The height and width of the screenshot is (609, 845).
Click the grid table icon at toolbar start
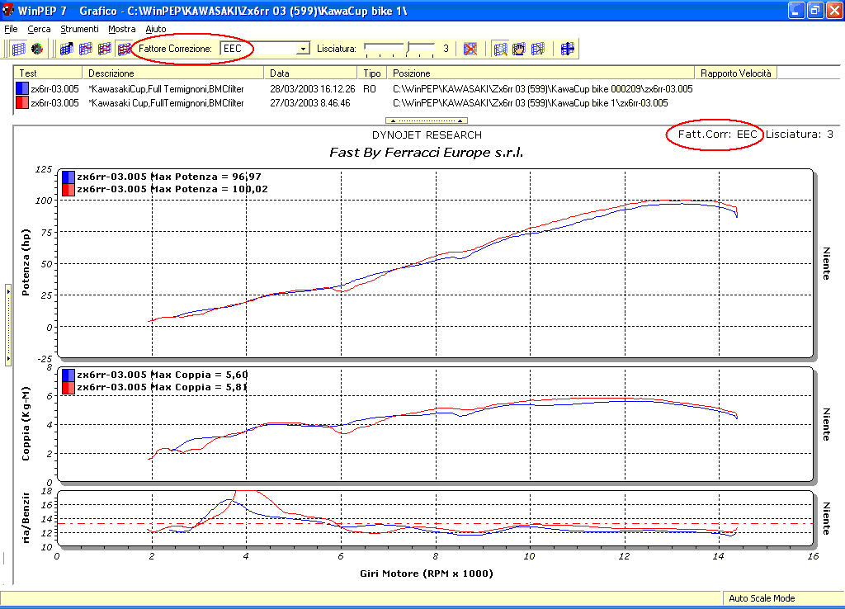pos(19,49)
